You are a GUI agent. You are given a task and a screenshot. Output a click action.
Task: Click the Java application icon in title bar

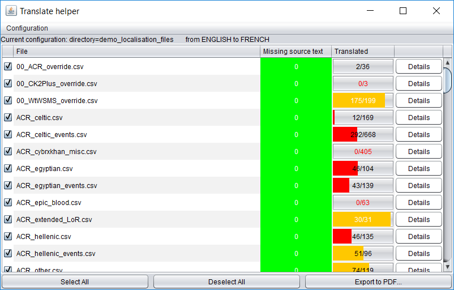coord(11,11)
